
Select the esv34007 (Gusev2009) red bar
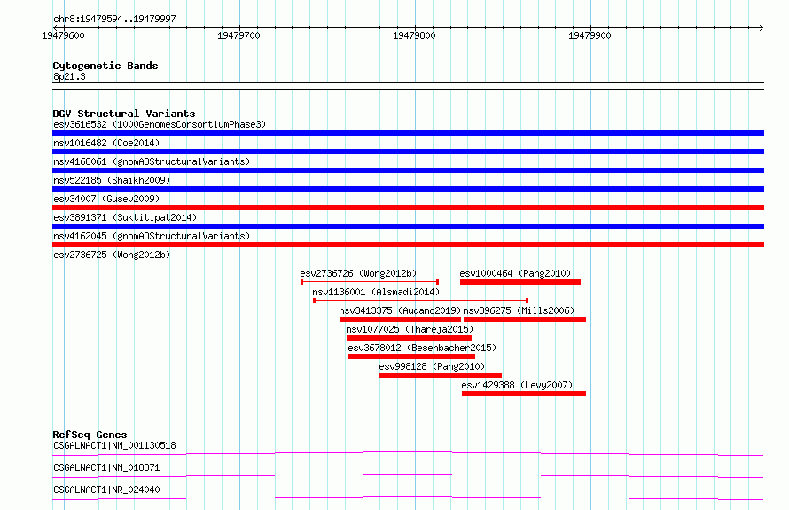coord(408,208)
